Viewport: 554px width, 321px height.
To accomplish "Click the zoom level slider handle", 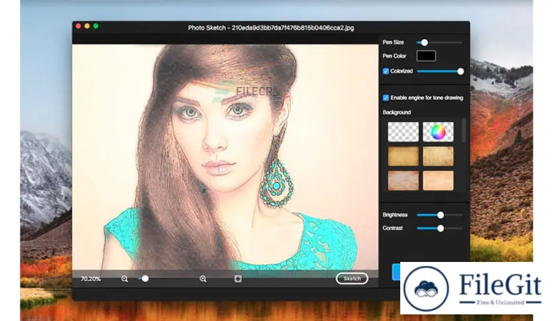I will point(145,279).
